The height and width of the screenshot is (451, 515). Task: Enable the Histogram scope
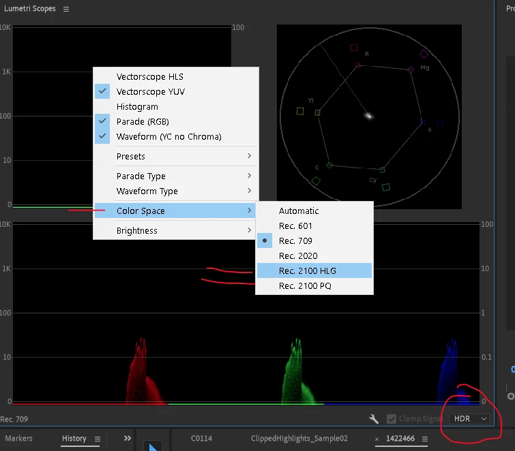[x=176, y=106]
